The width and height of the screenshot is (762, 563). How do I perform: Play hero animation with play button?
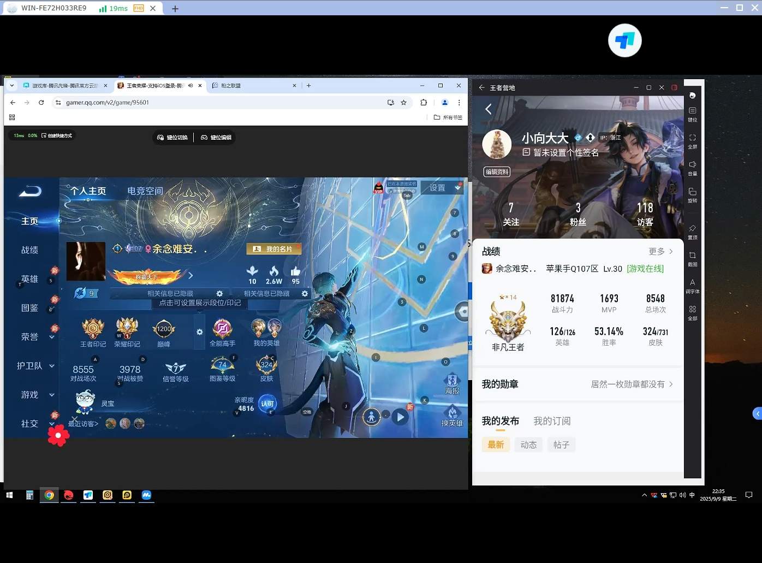(401, 417)
